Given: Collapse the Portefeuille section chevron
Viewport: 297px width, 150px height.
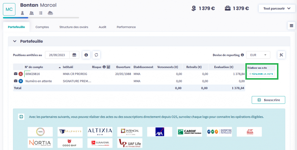Looking at the screenshot, I should click(15, 41).
